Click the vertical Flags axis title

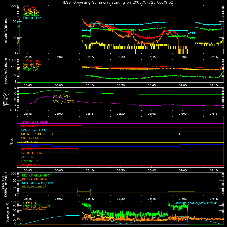tap(12, 142)
